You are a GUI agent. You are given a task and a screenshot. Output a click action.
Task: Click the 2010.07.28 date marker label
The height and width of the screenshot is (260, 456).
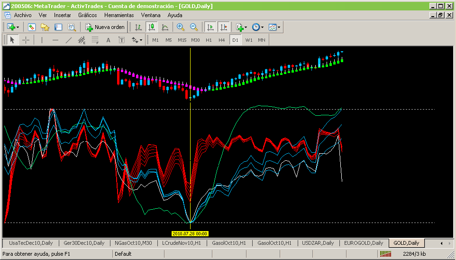point(190,233)
